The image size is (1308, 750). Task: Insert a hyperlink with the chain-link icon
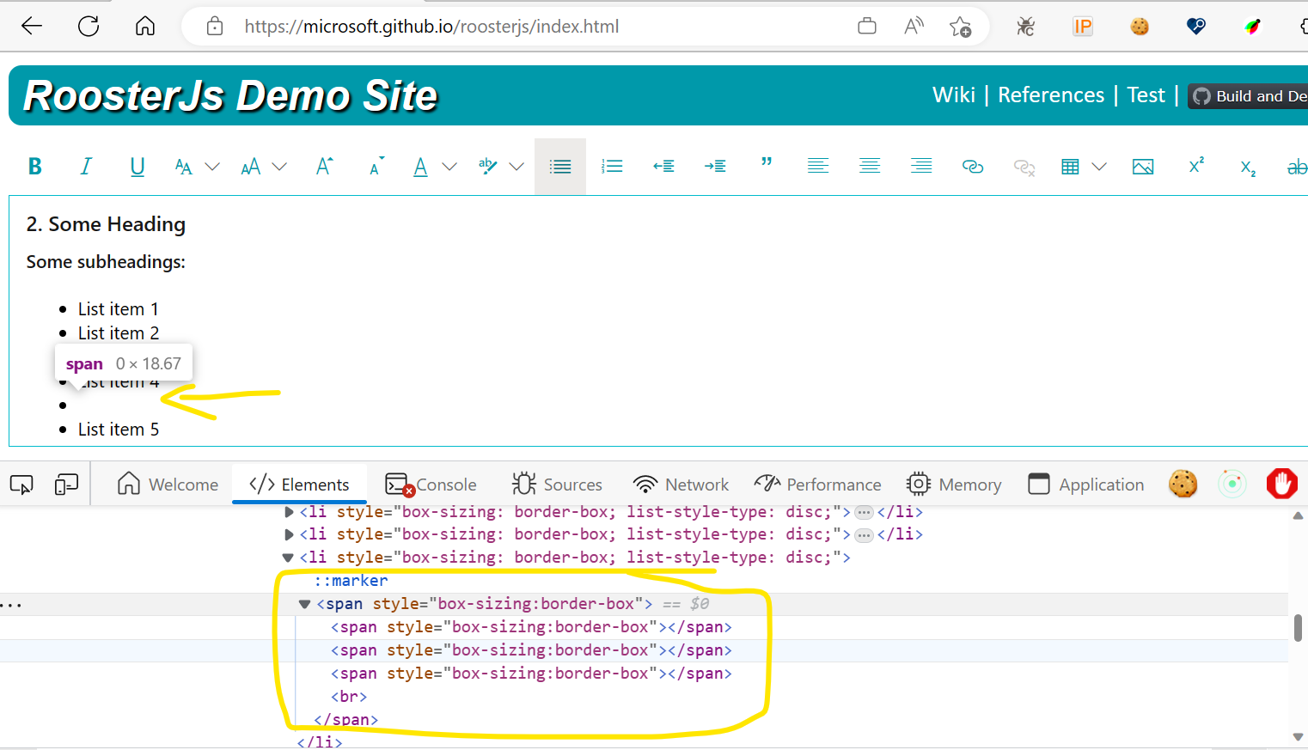[x=973, y=166]
